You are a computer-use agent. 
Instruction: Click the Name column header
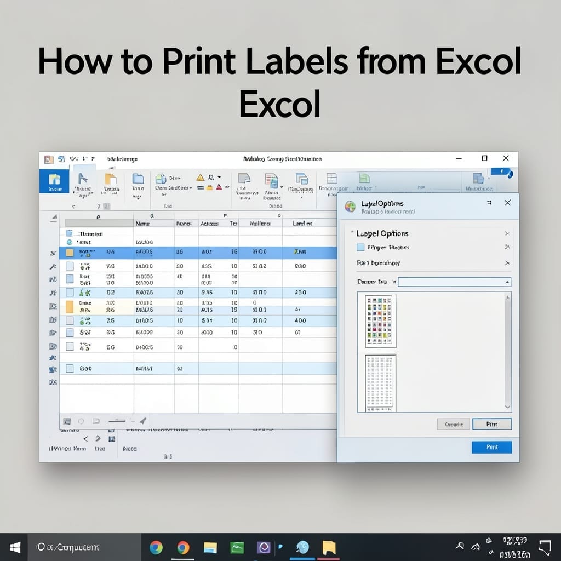point(154,224)
